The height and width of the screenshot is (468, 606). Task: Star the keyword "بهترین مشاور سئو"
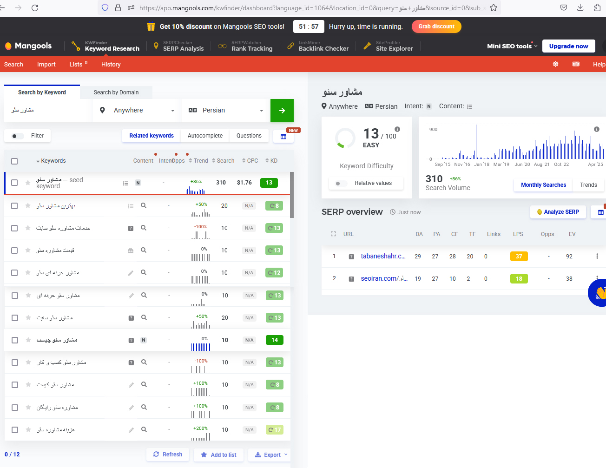28,205
